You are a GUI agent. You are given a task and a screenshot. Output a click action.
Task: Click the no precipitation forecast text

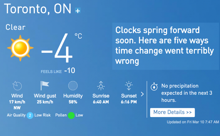tap(187, 93)
